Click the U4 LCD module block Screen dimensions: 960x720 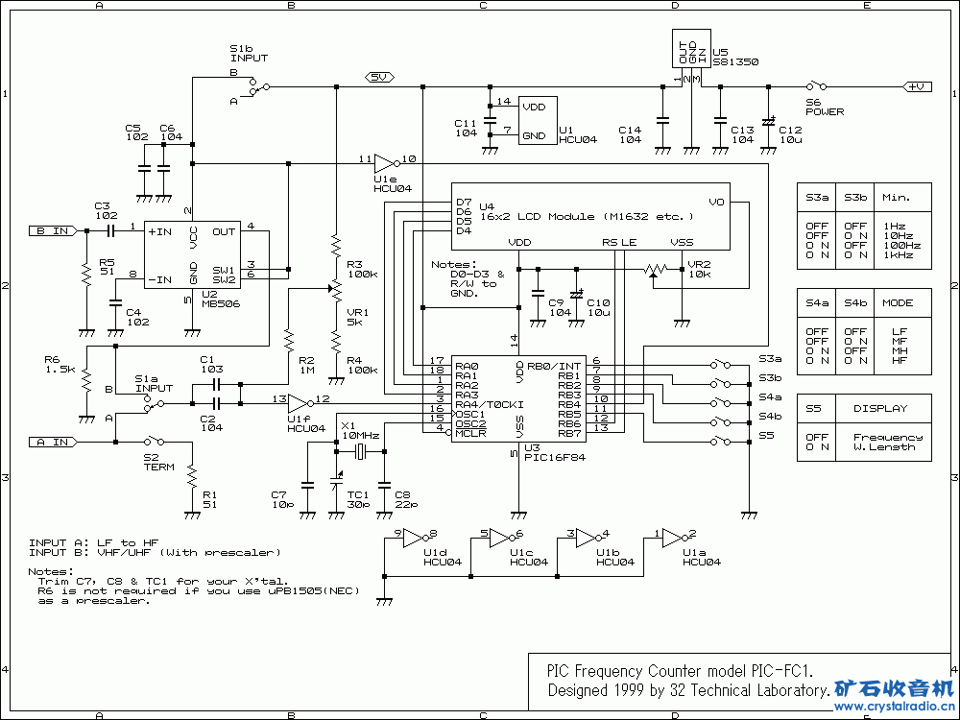590,216
